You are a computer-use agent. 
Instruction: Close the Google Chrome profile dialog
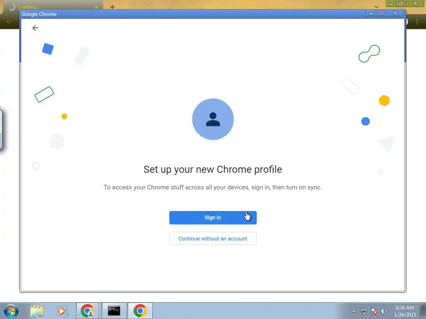point(396,13)
